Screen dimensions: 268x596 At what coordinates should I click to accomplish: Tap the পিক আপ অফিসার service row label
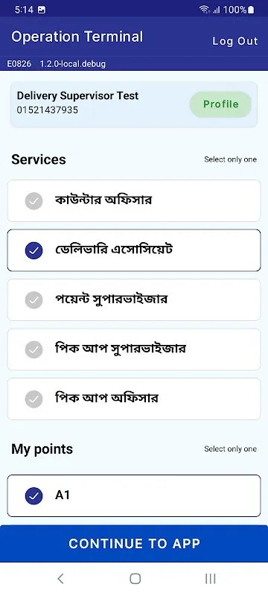coord(106,399)
